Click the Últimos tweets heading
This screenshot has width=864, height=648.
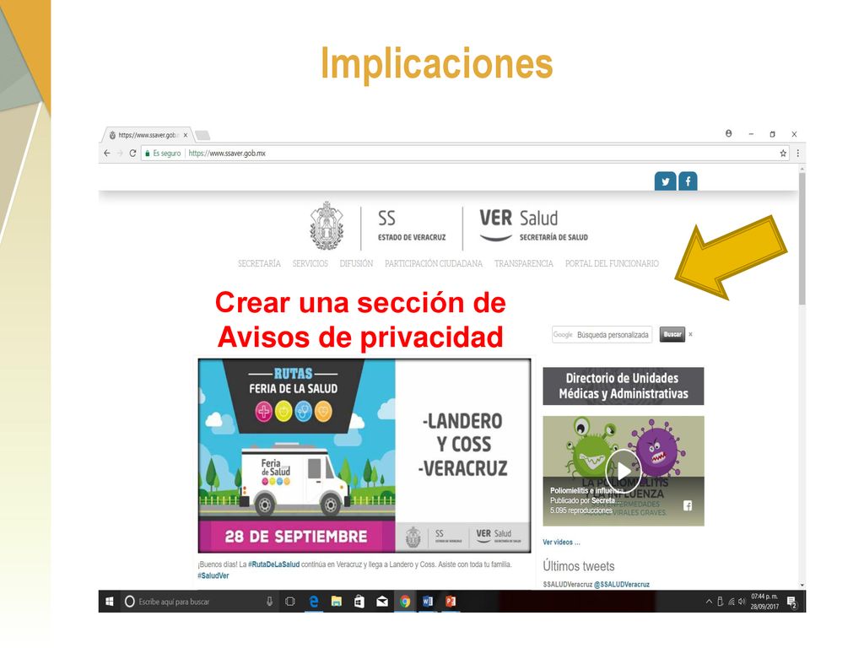coord(579,566)
